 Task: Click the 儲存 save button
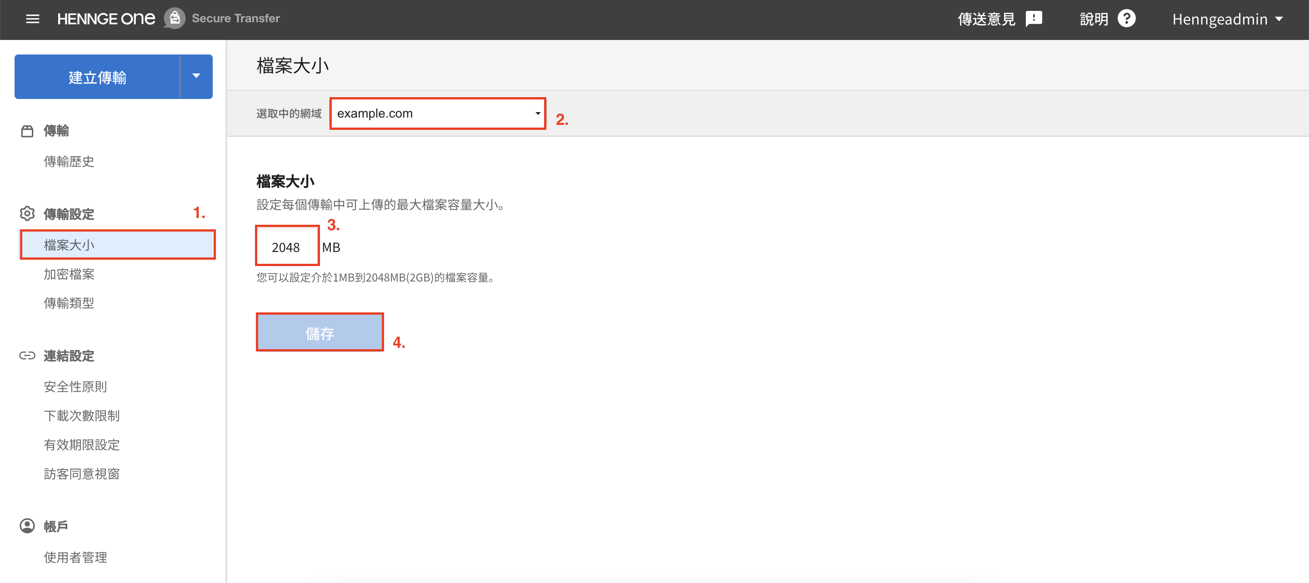pyautogui.click(x=320, y=332)
